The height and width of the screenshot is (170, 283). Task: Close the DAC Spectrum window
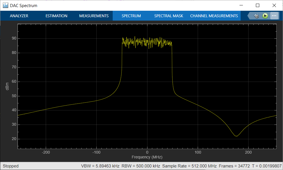[x=274, y=5]
